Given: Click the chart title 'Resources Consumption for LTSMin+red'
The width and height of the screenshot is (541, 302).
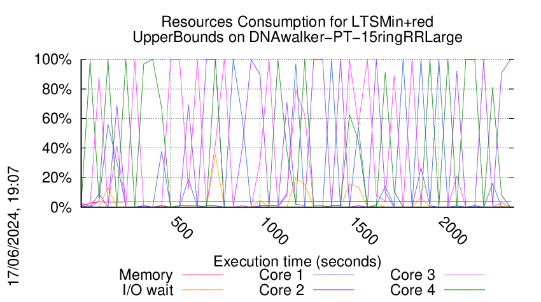Looking at the screenshot, I should (297, 22).
